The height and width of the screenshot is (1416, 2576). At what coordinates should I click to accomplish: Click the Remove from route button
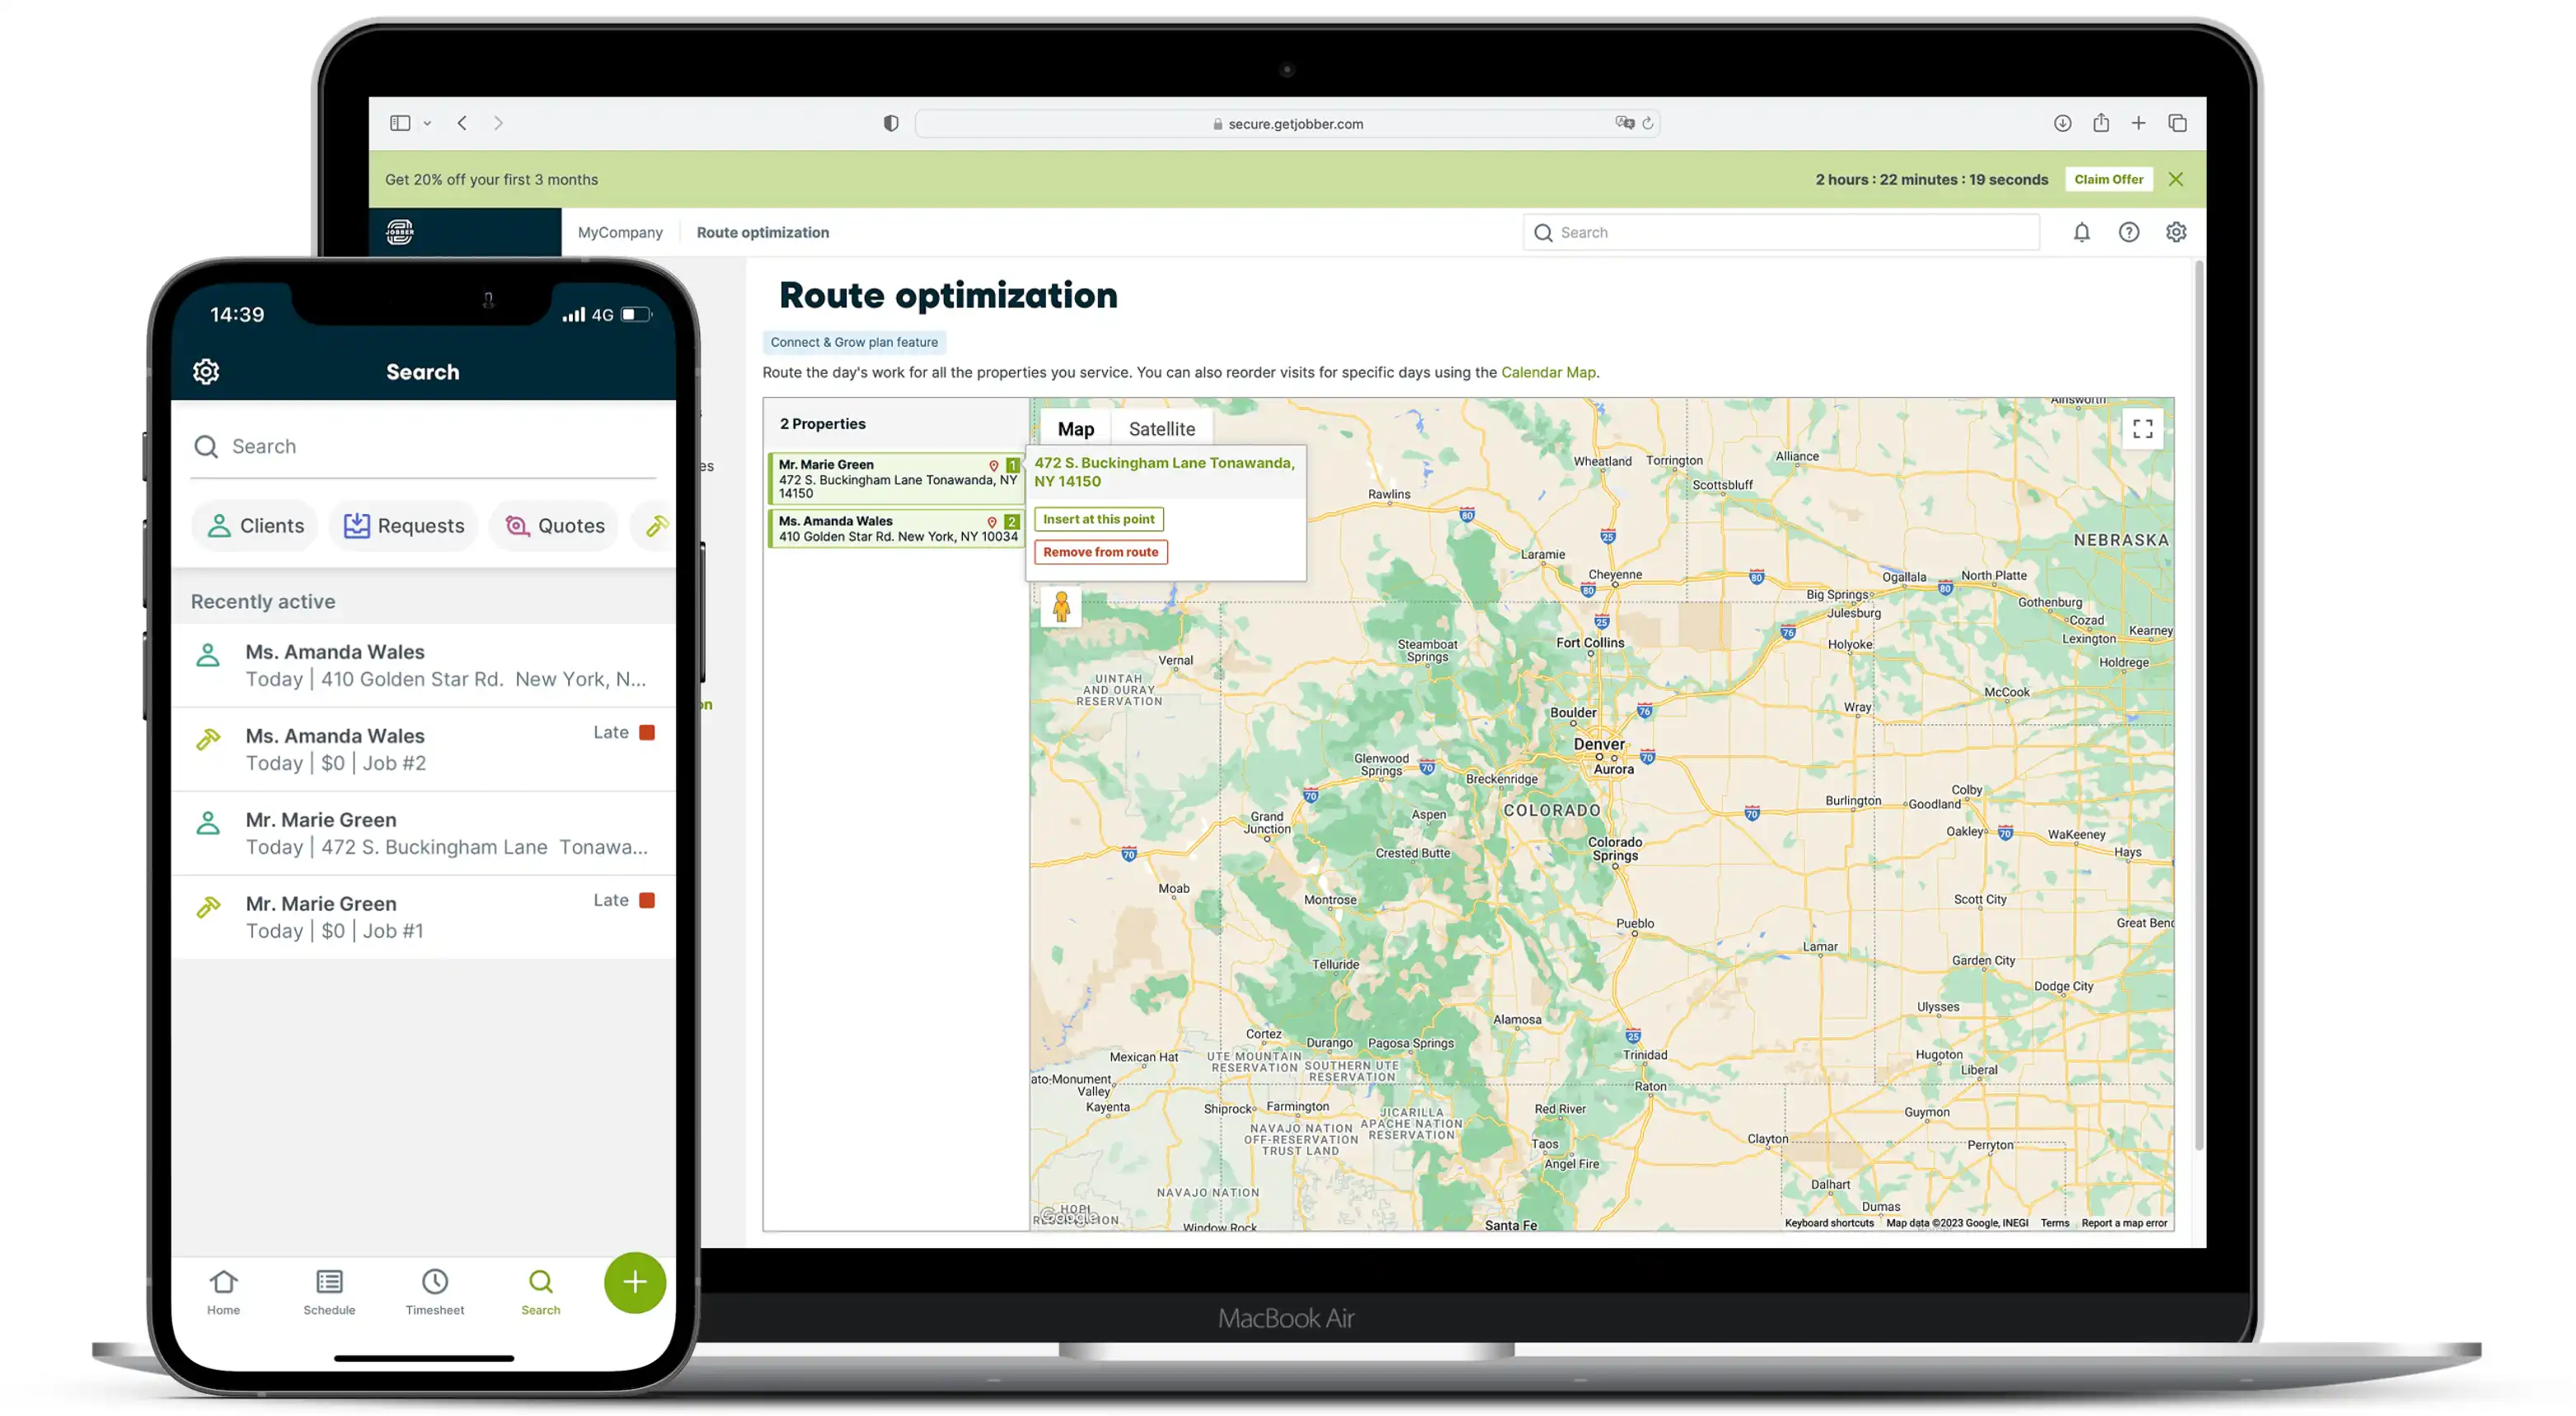click(x=1100, y=552)
